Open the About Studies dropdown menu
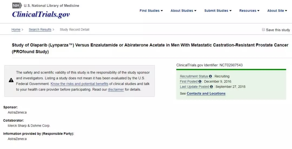Viewport: 292px width, 149px height. [x=183, y=11]
